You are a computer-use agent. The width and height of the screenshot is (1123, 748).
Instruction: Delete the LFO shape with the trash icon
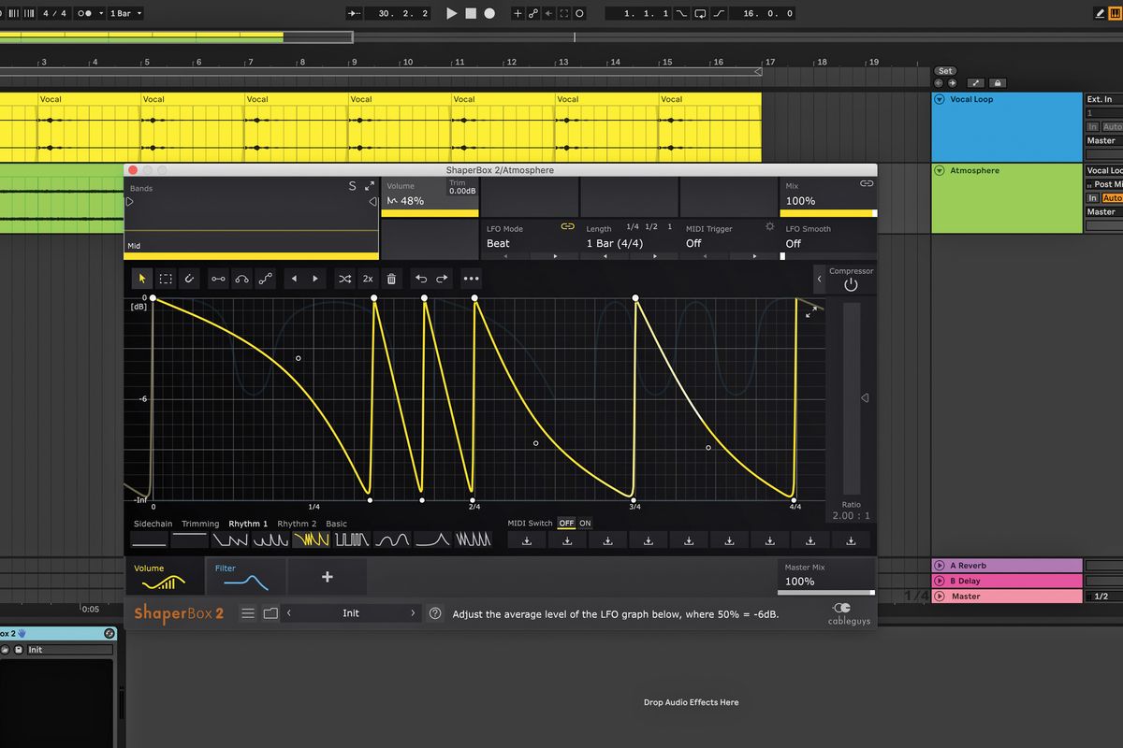[x=391, y=278]
